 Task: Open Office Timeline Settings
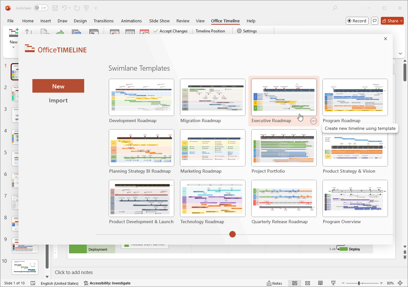point(247,31)
